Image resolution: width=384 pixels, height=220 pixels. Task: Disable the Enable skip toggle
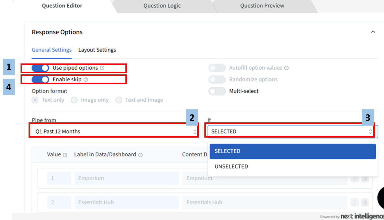40,79
